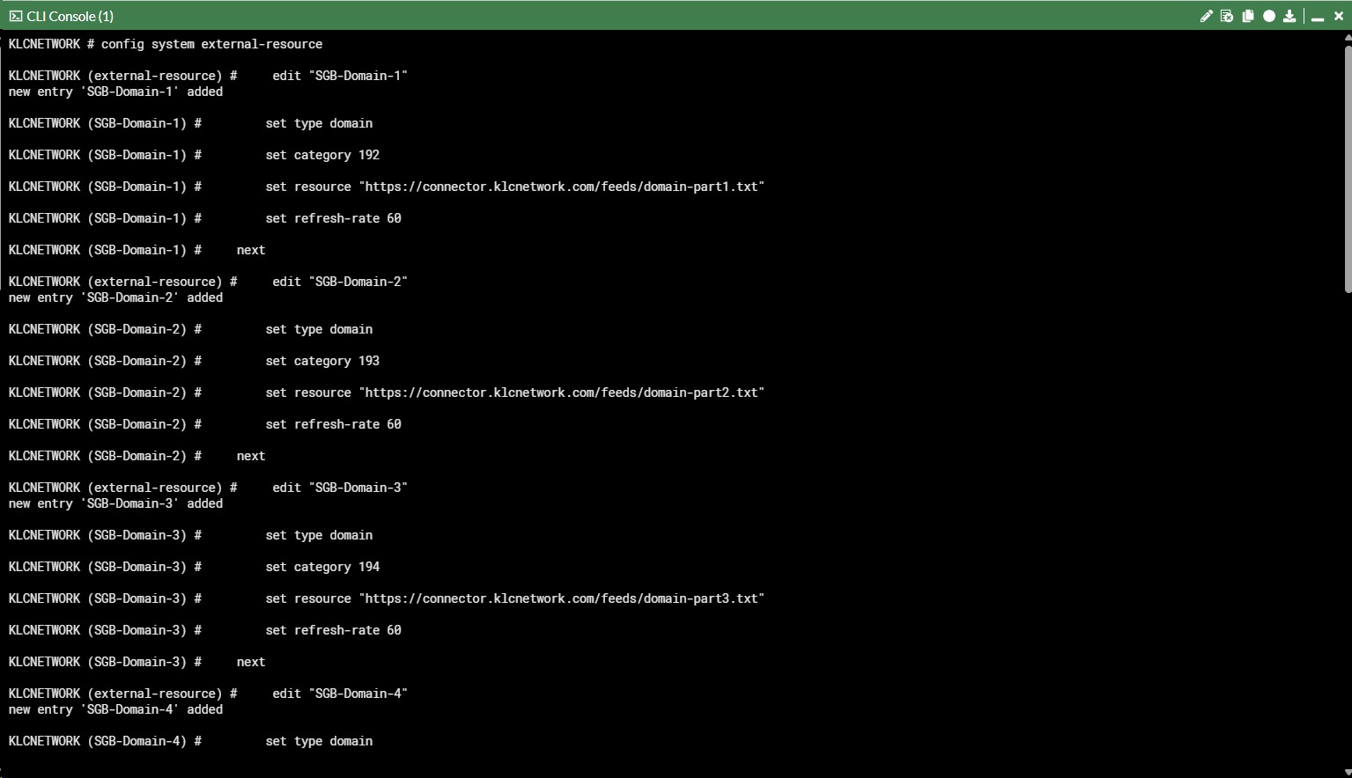This screenshot has height=778, width=1352.
Task: Click 'next' in the SGB-Domain-2 block
Action: click(251, 456)
